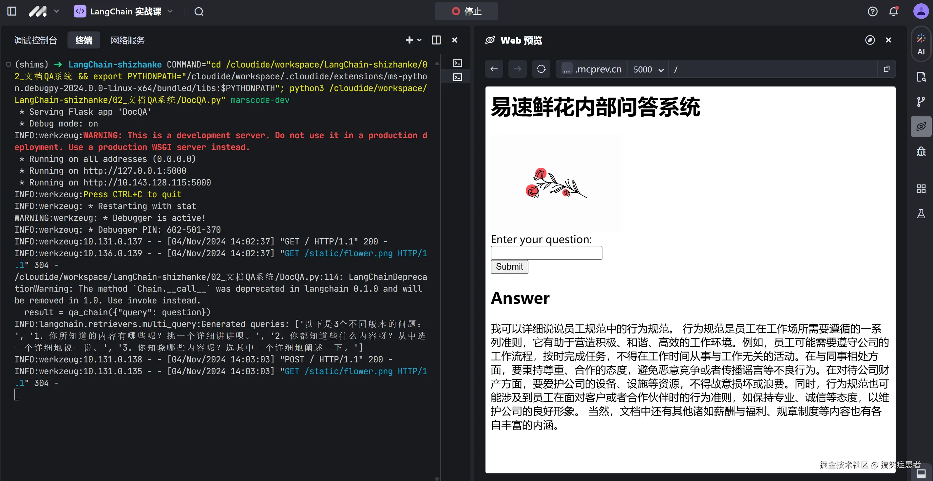933x481 pixels.
Task: Click the Submit button
Action: pos(509,267)
